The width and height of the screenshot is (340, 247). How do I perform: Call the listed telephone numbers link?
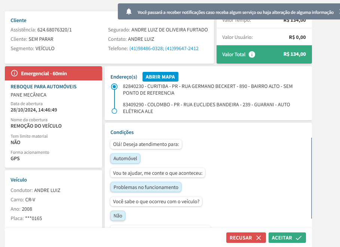click(x=164, y=48)
